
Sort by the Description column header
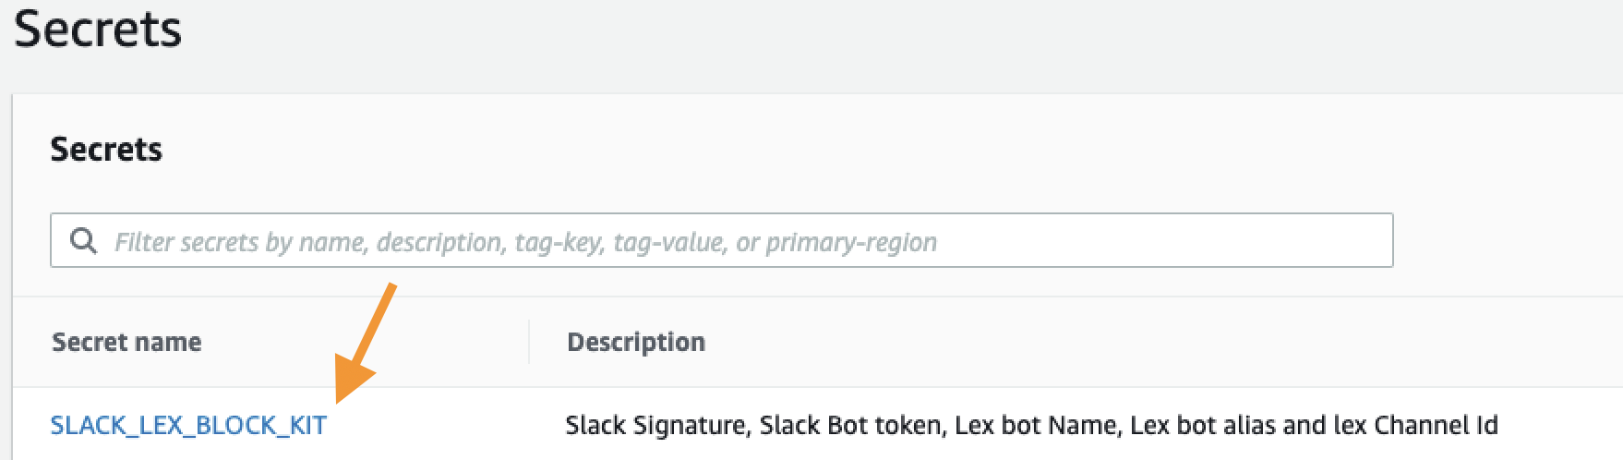636,342
